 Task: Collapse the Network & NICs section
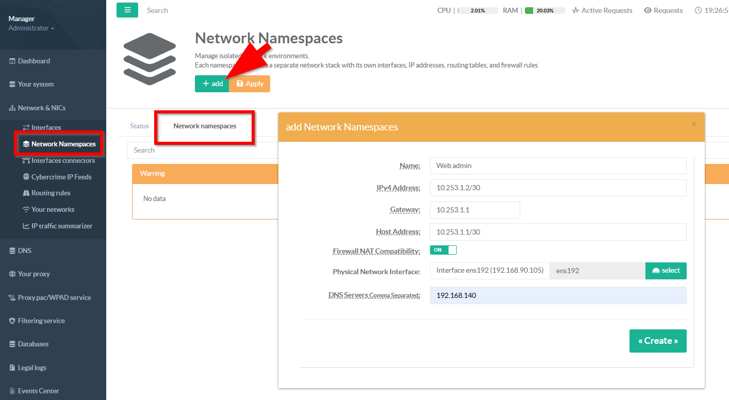point(41,108)
